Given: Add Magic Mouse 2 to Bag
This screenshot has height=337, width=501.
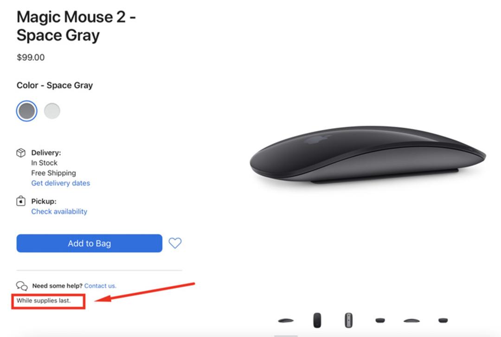Looking at the screenshot, I should point(90,243).
